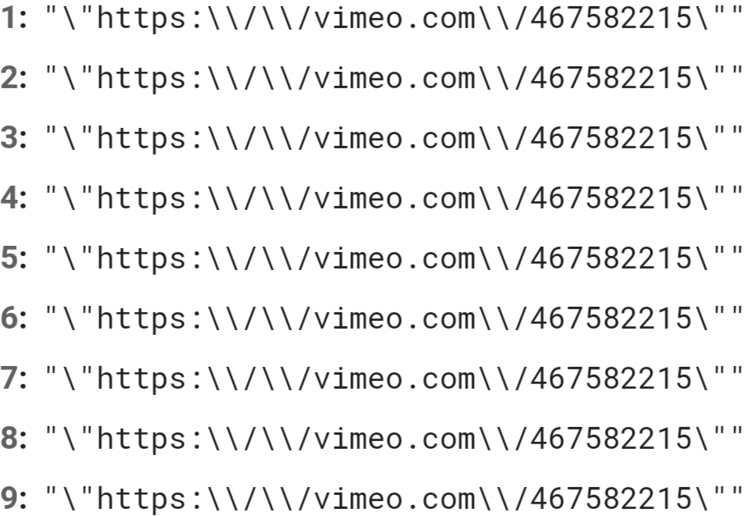Select the vimeo URL string in entry 2
746x516 pixels.
click(x=394, y=78)
